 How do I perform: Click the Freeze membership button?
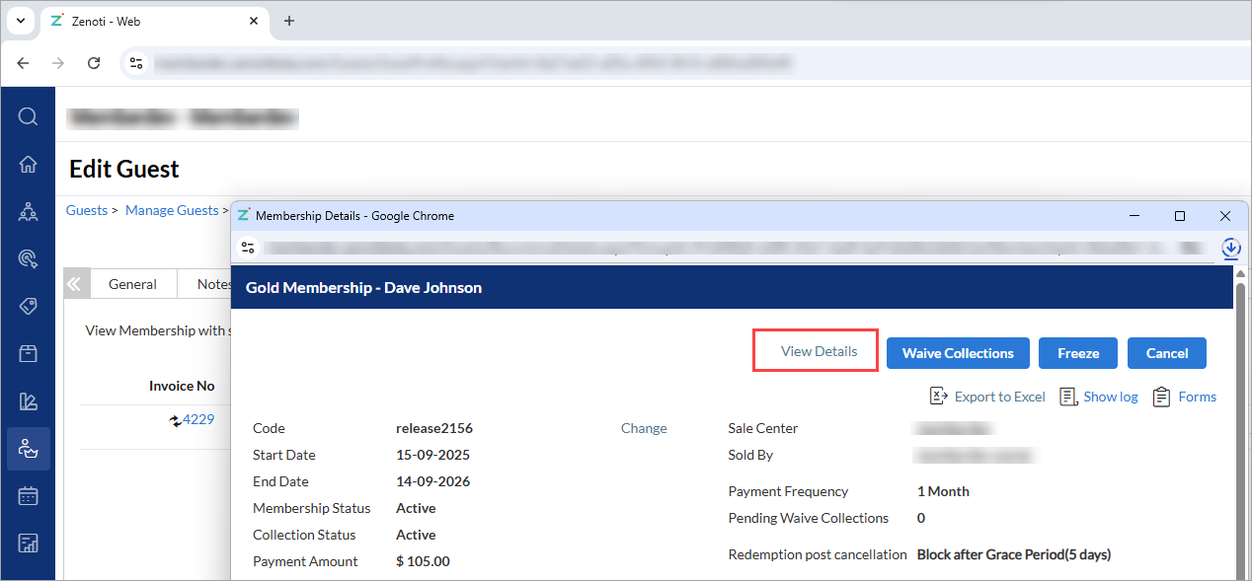click(1078, 353)
